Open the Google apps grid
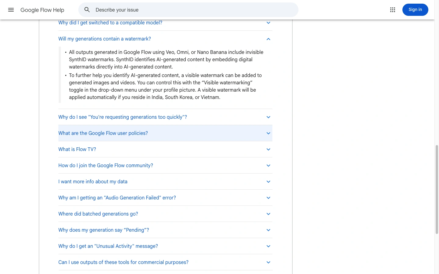 pos(393,10)
